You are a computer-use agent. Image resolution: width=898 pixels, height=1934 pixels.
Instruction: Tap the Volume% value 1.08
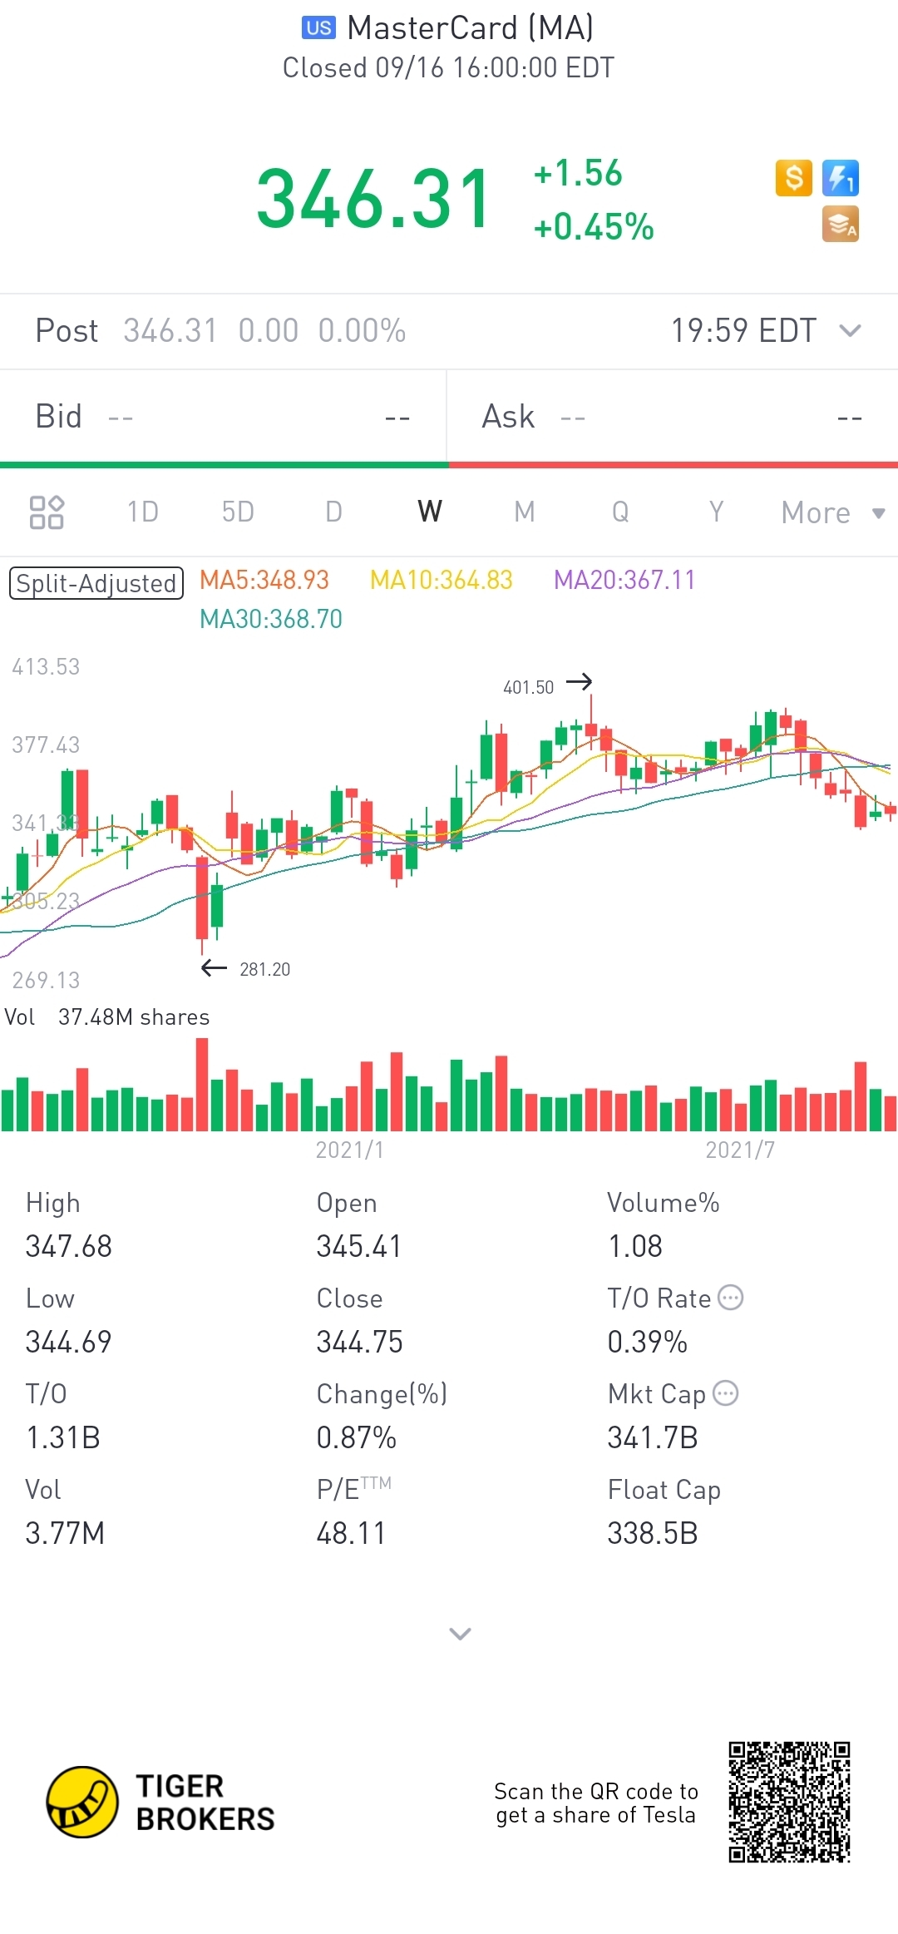click(x=635, y=1246)
